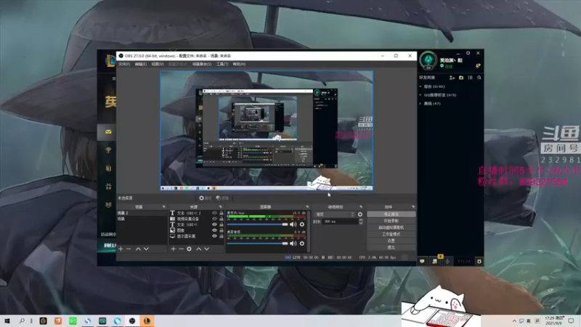Adjust the 麦克风/Aux volume slider

(258, 225)
